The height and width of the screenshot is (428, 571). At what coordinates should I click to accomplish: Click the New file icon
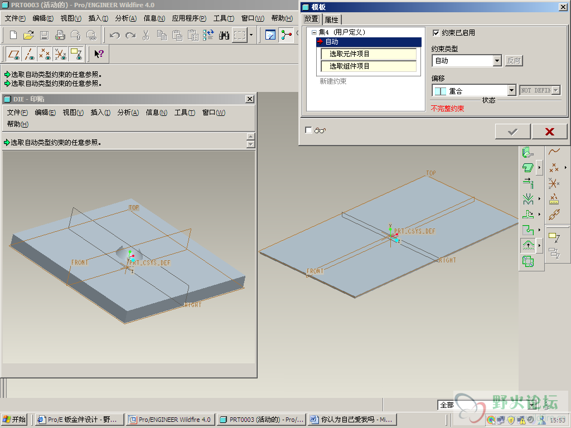pos(13,35)
